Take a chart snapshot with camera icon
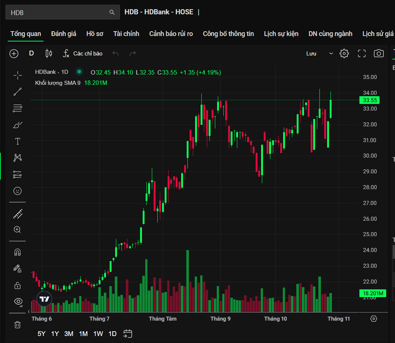This screenshot has height=343, width=395. [x=378, y=54]
